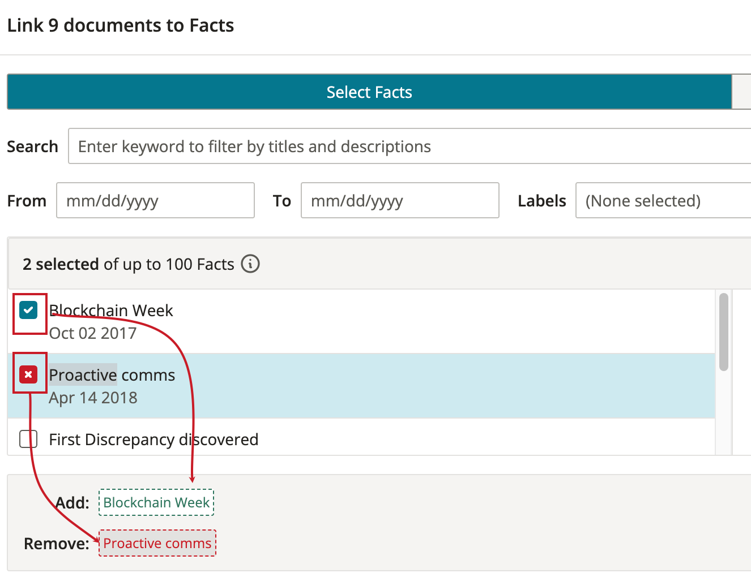Click the Proactive comms fact title

112,375
